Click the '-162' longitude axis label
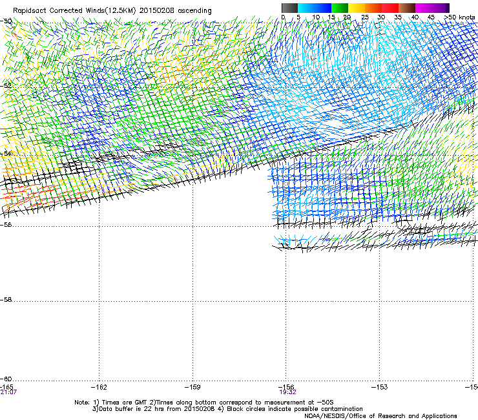 click(x=99, y=387)
